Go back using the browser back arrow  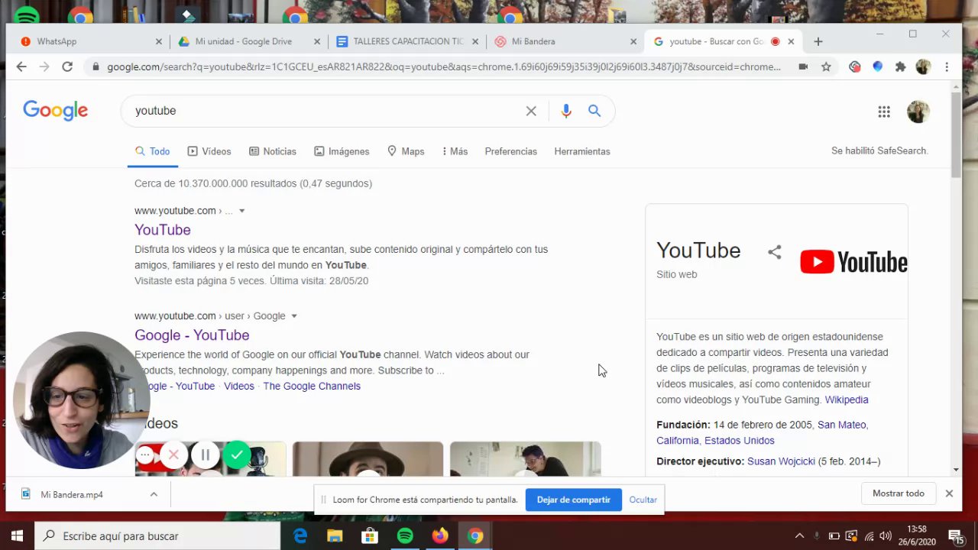[x=21, y=67]
